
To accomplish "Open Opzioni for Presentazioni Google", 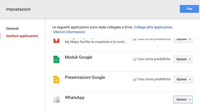I will (x=183, y=79).
